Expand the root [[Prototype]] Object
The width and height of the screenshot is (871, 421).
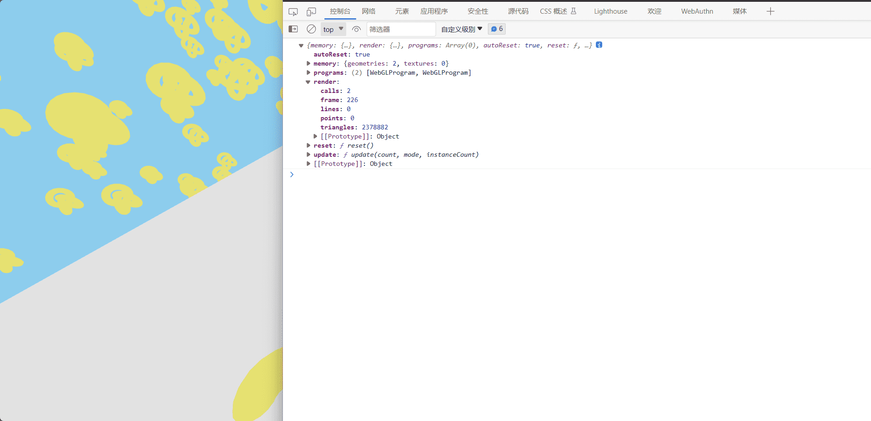pyautogui.click(x=308, y=164)
